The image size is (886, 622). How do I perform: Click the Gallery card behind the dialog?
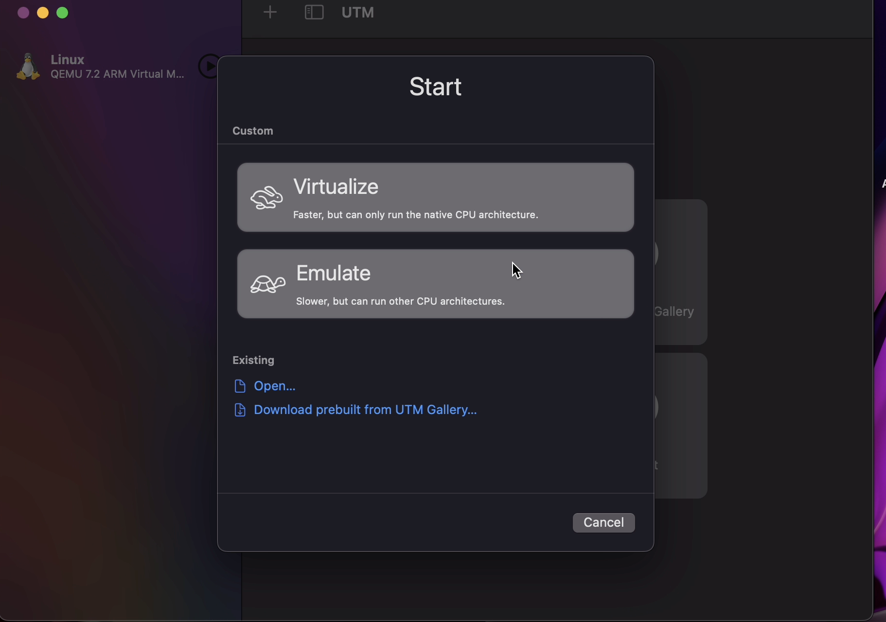(x=681, y=272)
